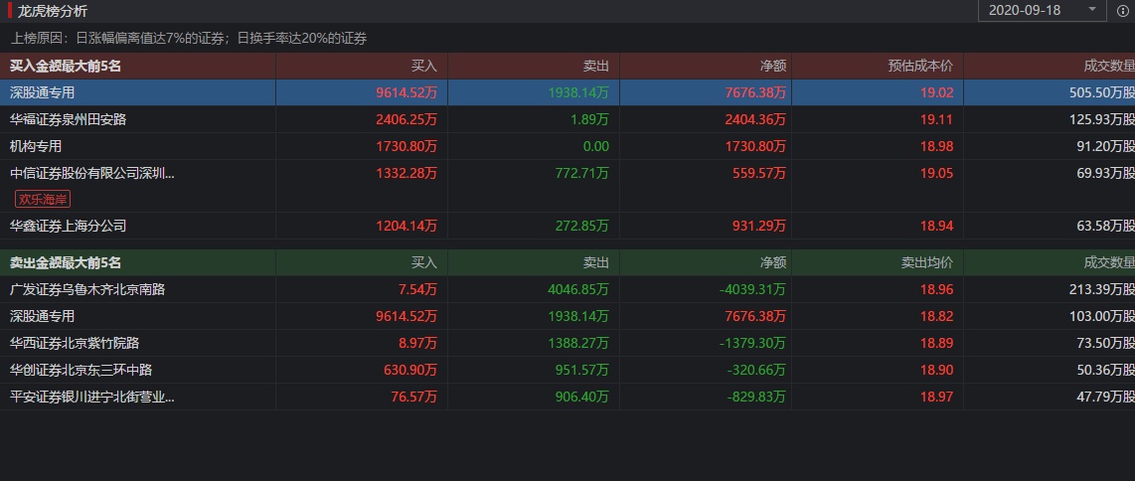The height and width of the screenshot is (481, 1135).
Task: Click the 2406.25万 buy amount cell
Action: point(406,119)
